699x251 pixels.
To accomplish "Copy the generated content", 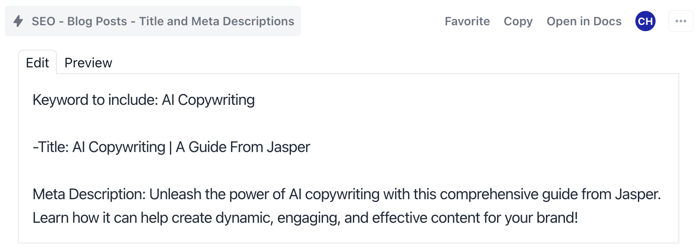I will tap(518, 21).
